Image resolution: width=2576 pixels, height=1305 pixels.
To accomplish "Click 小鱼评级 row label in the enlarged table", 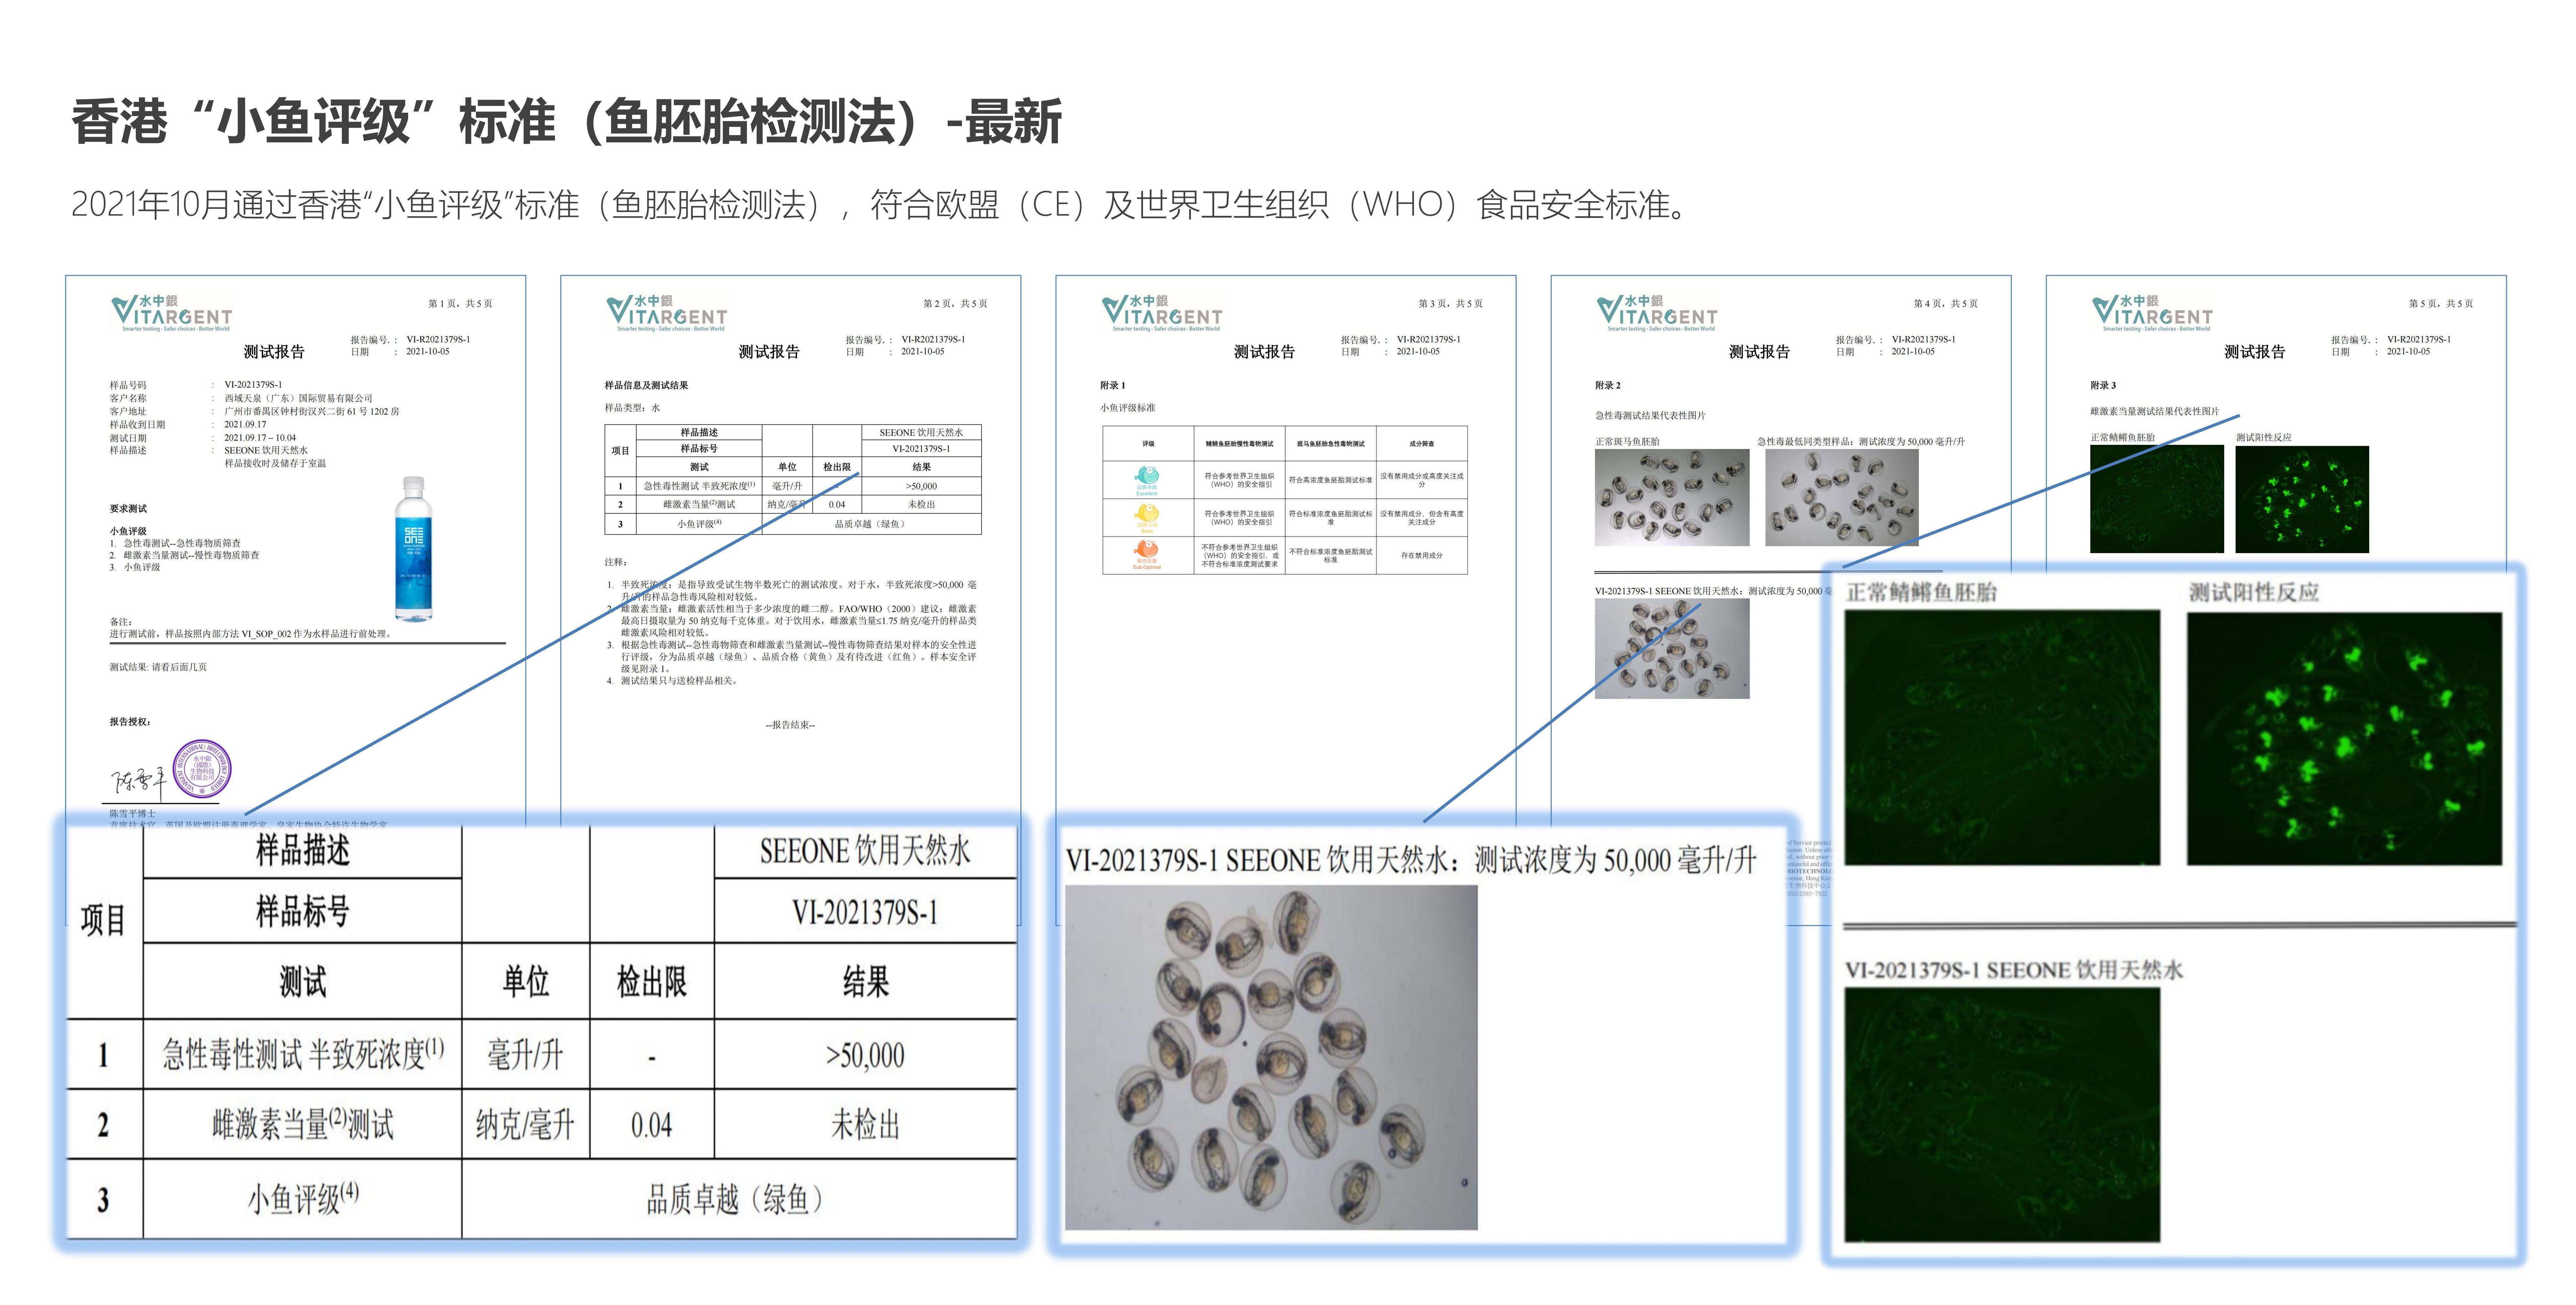I will point(303,1198).
